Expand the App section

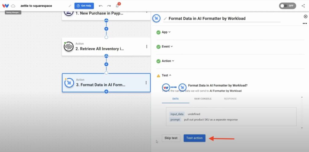(x=166, y=32)
